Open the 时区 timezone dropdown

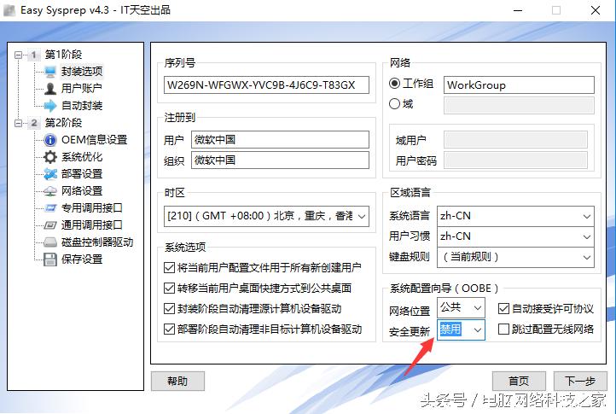(x=362, y=216)
